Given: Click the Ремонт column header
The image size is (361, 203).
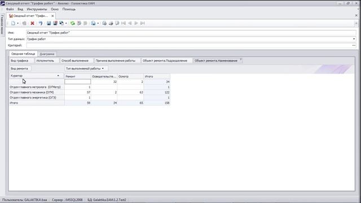Looking at the screenshot, I should pyautogui.click(x=78, y=77).
